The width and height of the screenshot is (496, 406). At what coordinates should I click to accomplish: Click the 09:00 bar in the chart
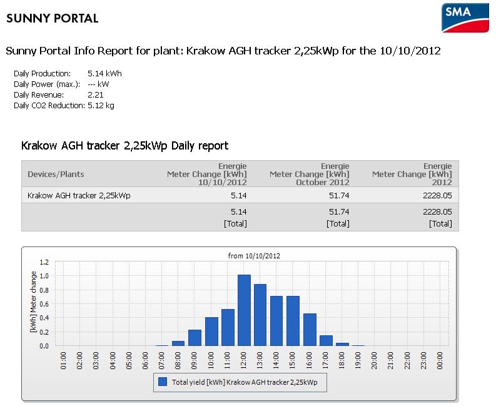coord(195,338)
